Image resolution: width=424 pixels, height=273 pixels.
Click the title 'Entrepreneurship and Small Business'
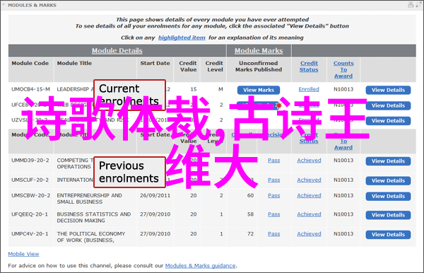89,199
